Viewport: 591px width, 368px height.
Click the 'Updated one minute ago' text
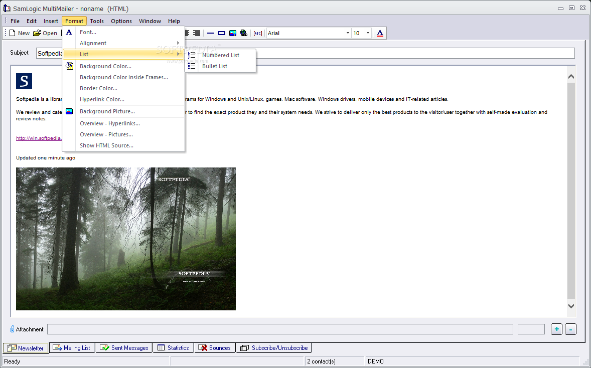click(x=46, y=158)
